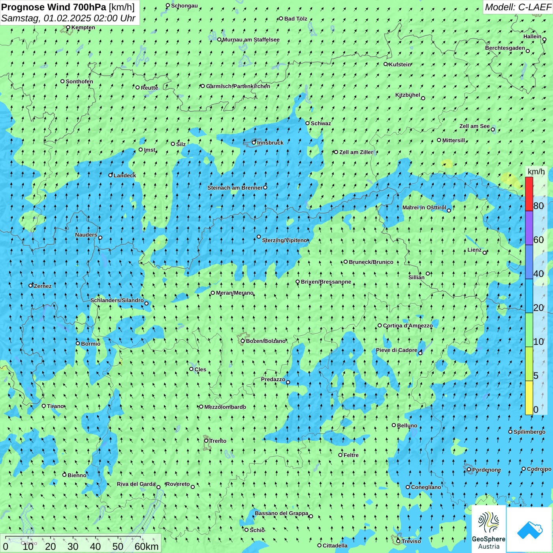Click the Brixen/Bressanone label

click(326, 282)
